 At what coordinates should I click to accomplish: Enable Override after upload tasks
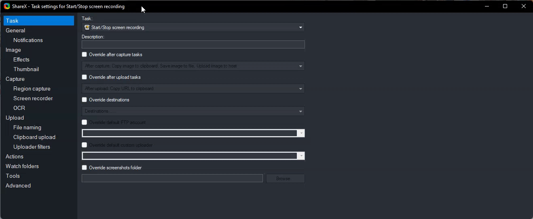pyautogui.click(x=85, y=77)
